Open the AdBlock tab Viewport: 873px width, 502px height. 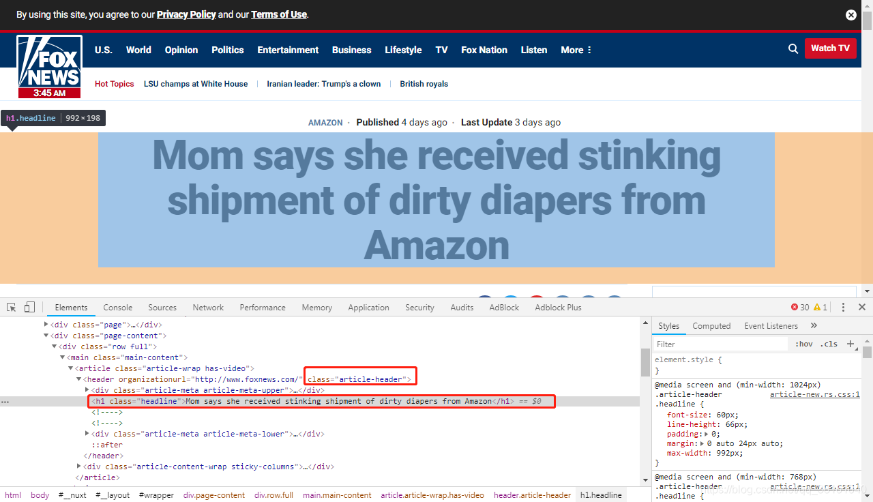(x=504, y=308)
